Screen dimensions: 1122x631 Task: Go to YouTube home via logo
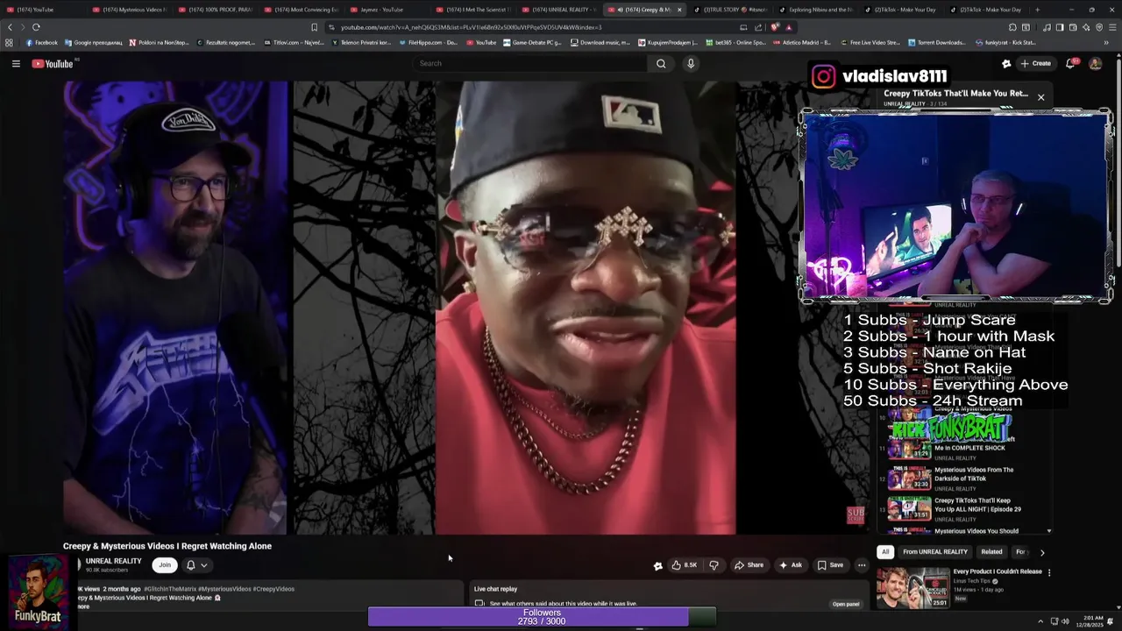pyautogui.click(x=53, y=63)
